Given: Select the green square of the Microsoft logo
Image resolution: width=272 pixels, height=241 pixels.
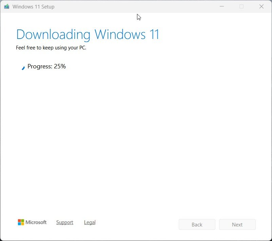Looking at the screenshot, I should 22,221.
